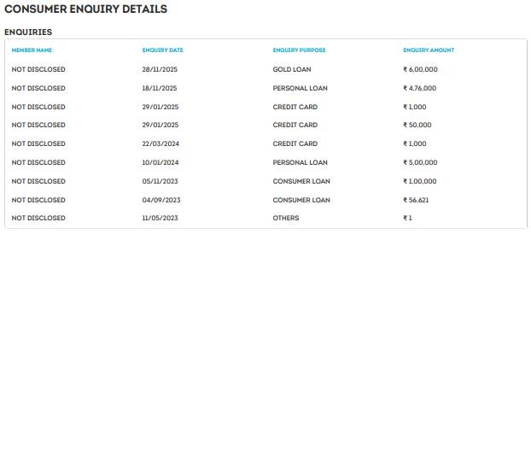Click NOT DISCLOSED in the 05/11/2023 row

click(x=38, y=182)
